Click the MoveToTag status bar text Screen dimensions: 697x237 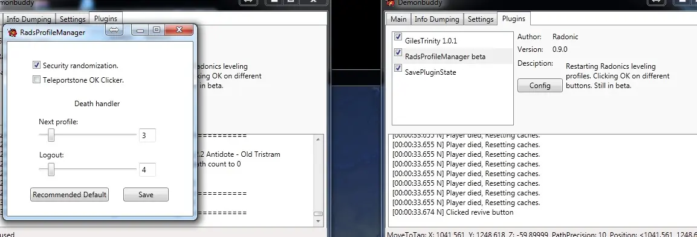pos(542,234)
